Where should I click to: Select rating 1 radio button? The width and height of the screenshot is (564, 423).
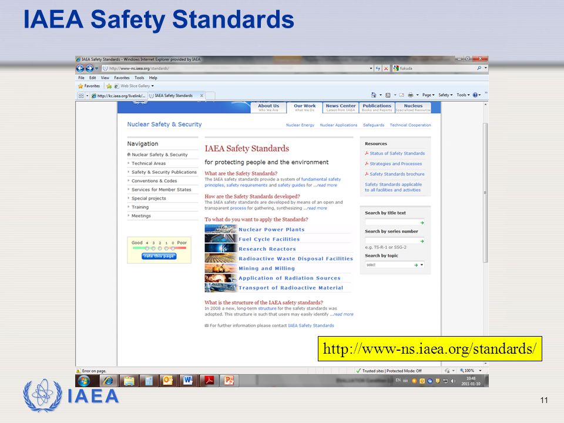(x=166, y=248)
